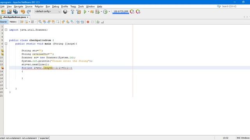Click the Shift Line Left icon
This screenshot has width=250, height=140.
[x=78, y=22]
